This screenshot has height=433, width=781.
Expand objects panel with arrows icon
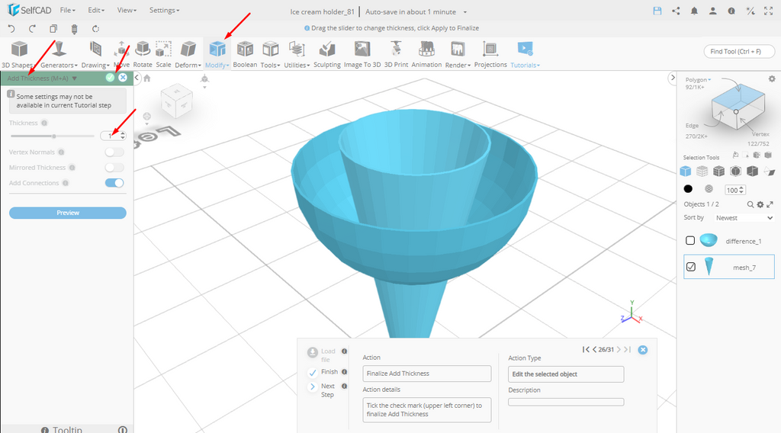(770, 204)
